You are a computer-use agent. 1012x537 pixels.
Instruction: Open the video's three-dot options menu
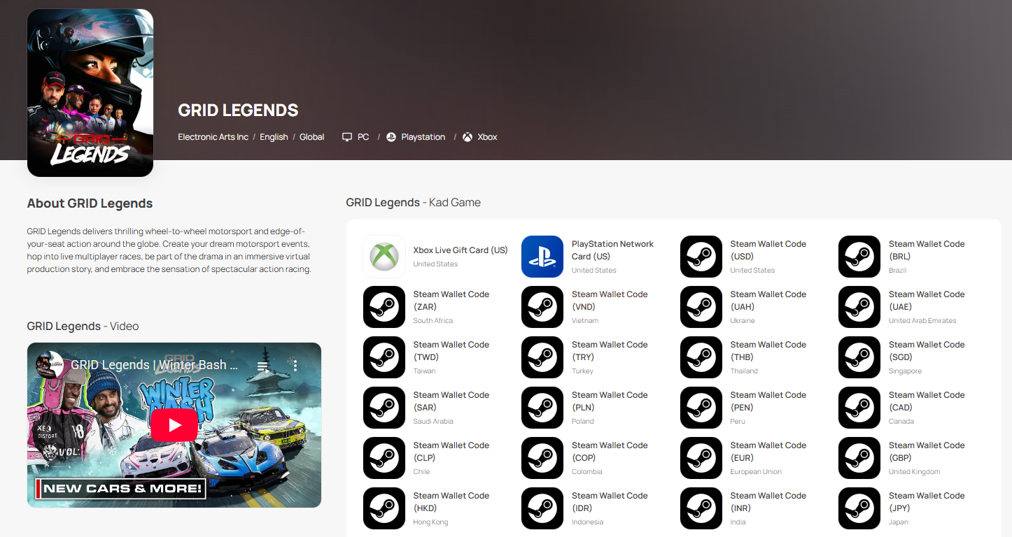295,366
